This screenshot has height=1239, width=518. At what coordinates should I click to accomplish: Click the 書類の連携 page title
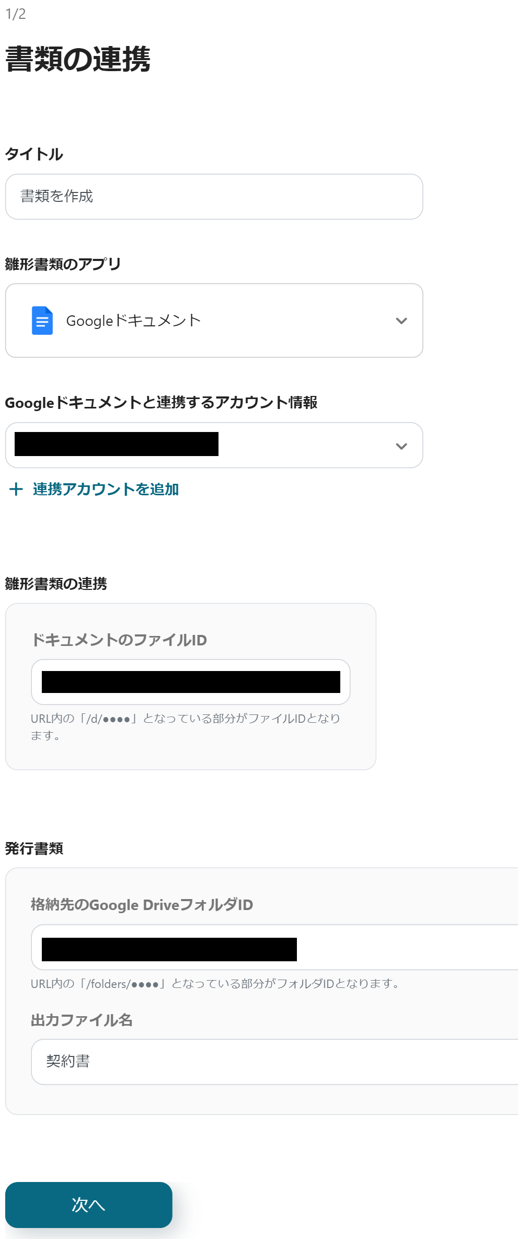[78, 59]
